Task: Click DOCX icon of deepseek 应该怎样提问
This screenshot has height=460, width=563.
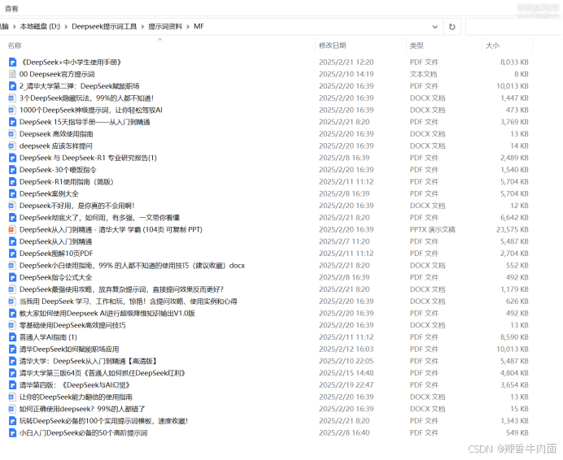Action: click(12, 146)
